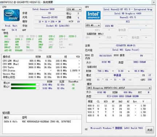This screenshot has height=137, width=157.
Task: Close the HWiNFO32 summary window
Action: coord(154,2)
